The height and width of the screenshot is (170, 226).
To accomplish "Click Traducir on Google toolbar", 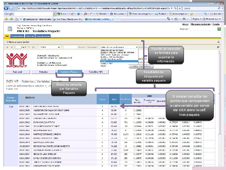I will [161, 14].
